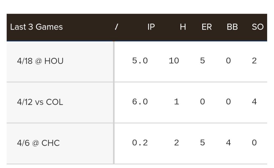Sort by SO column header
This screenshot has height=168, width=274.
[258, 27]
